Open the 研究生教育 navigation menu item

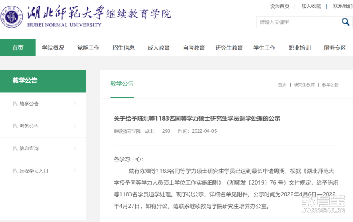coord(229,48)
